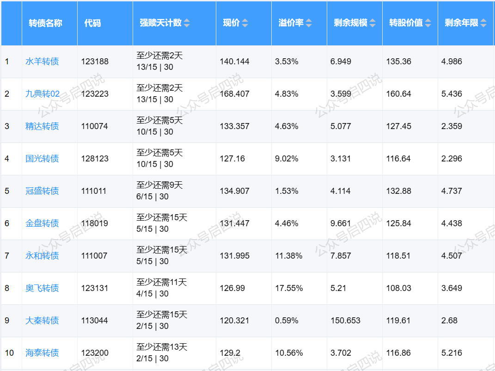Sort the table by 剩余年限 icon

tap(483, 23)
